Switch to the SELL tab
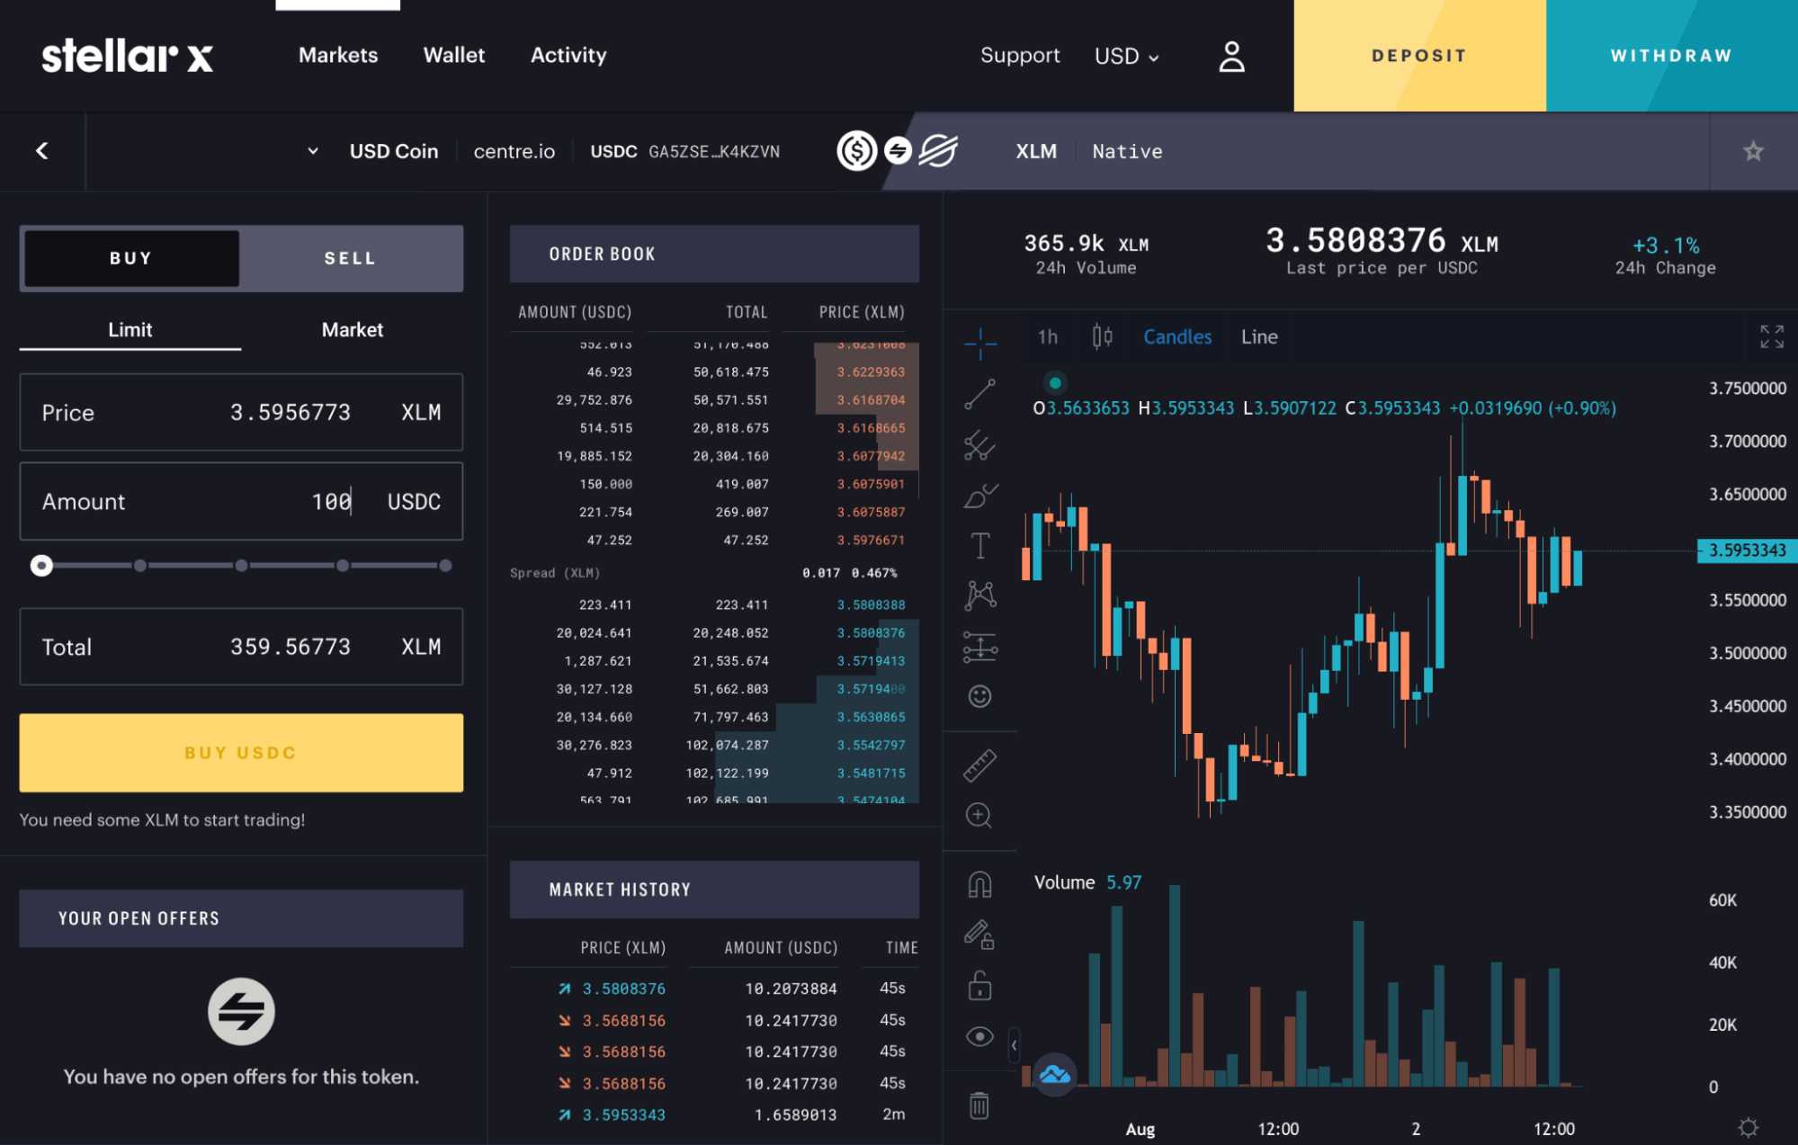Viewport: 1798px width, 1145px height. click(x=350, y=258)
